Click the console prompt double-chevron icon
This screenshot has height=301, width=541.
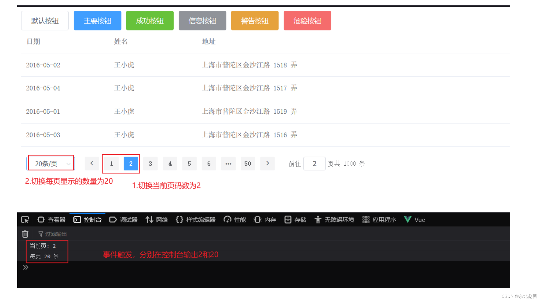point(25,267)
